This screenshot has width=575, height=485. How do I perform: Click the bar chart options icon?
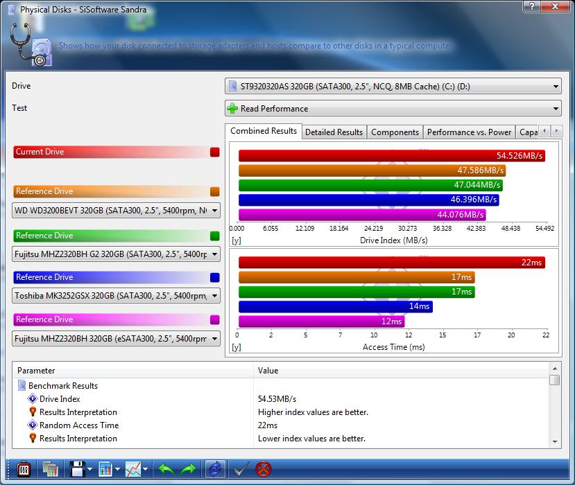[105, 469]
